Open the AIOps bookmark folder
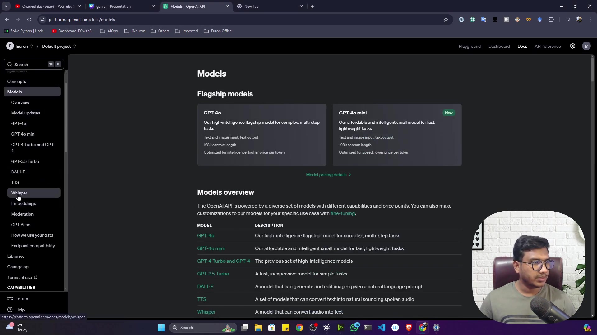This screenshot has height=335, width=597. tap(109, 31)
